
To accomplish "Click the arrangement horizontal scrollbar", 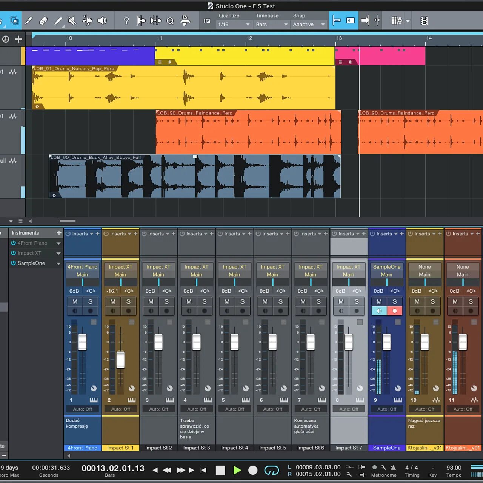I will (68, 221).
